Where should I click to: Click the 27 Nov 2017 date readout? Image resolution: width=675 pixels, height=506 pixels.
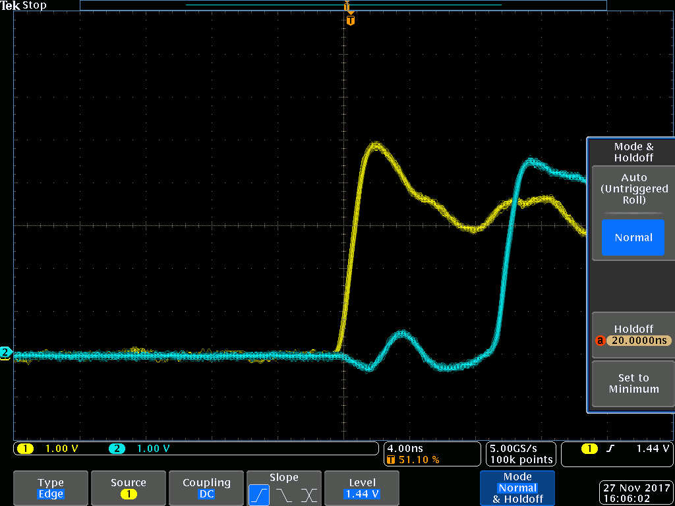point(635,488)
